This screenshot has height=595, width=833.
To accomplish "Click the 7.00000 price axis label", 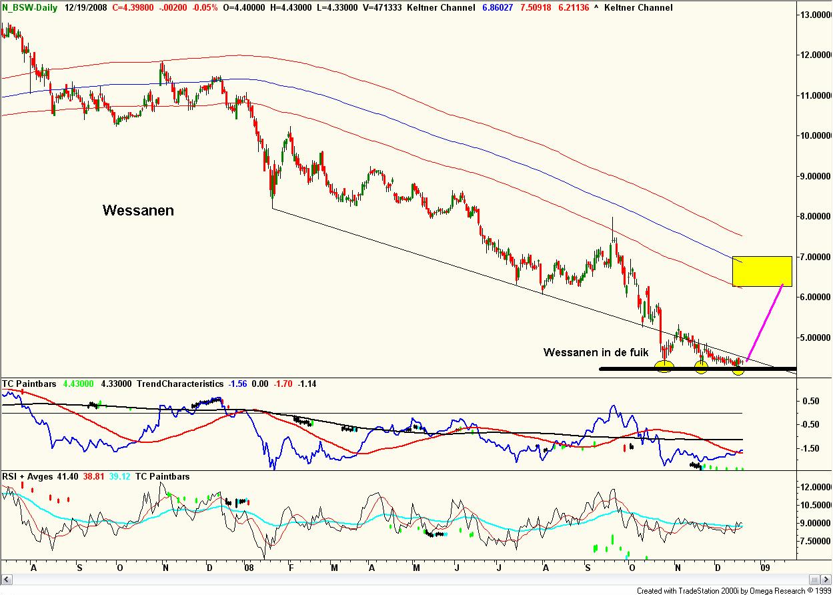I will coord(814,257).
